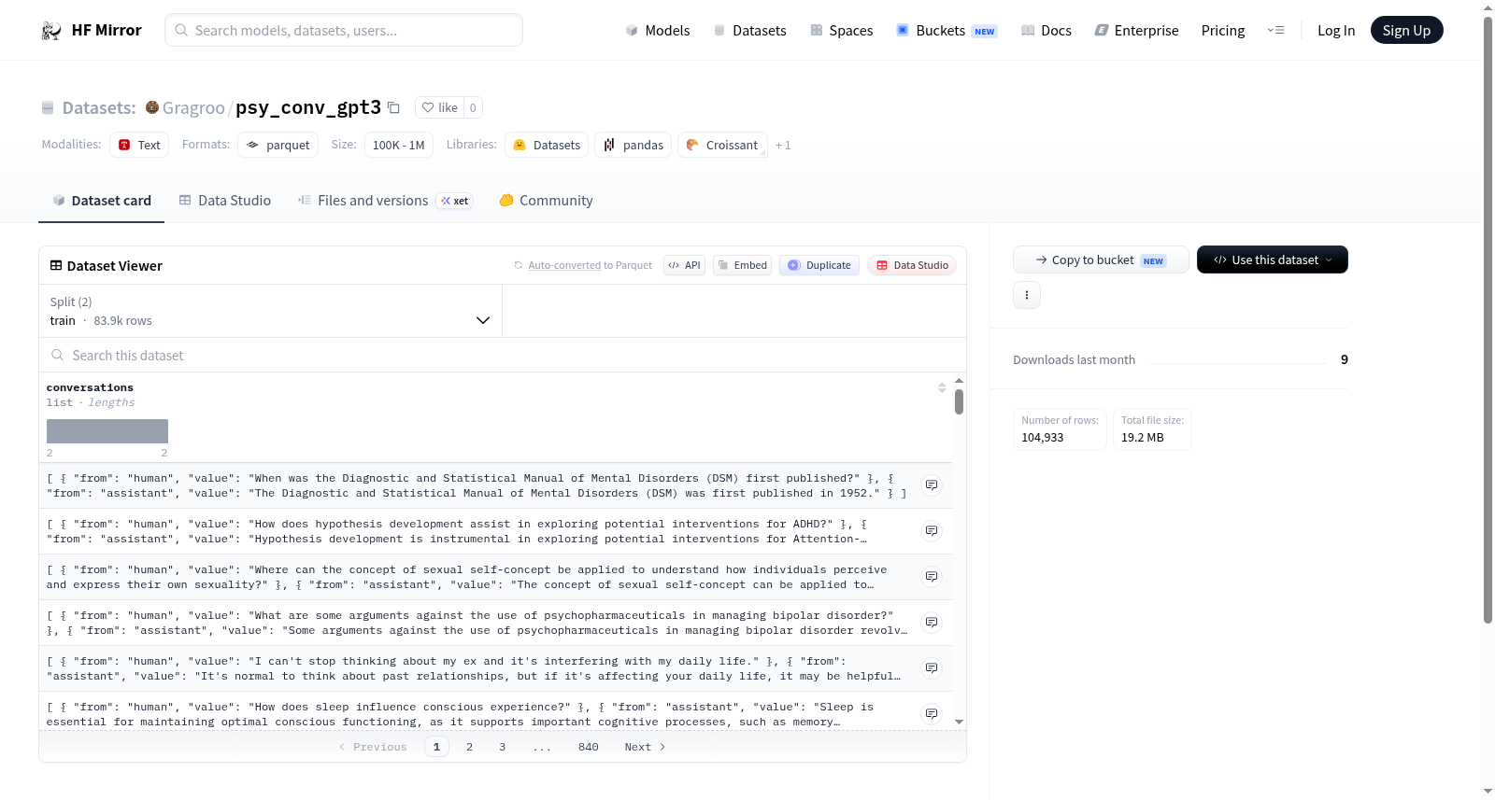This screenshot has width=1495, height=800.
Task: Click Copy to bucket button
Action: pos(1101,260)
